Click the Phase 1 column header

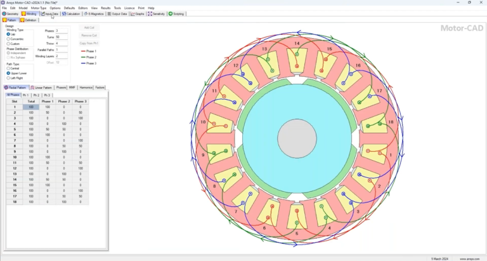(48, 102)
